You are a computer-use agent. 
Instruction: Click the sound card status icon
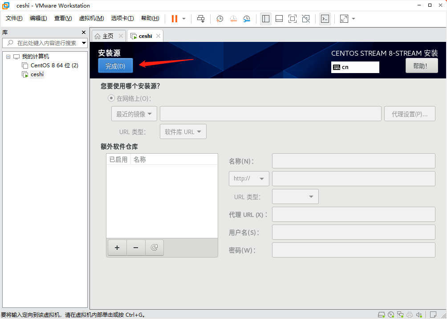tap(419, 315)
